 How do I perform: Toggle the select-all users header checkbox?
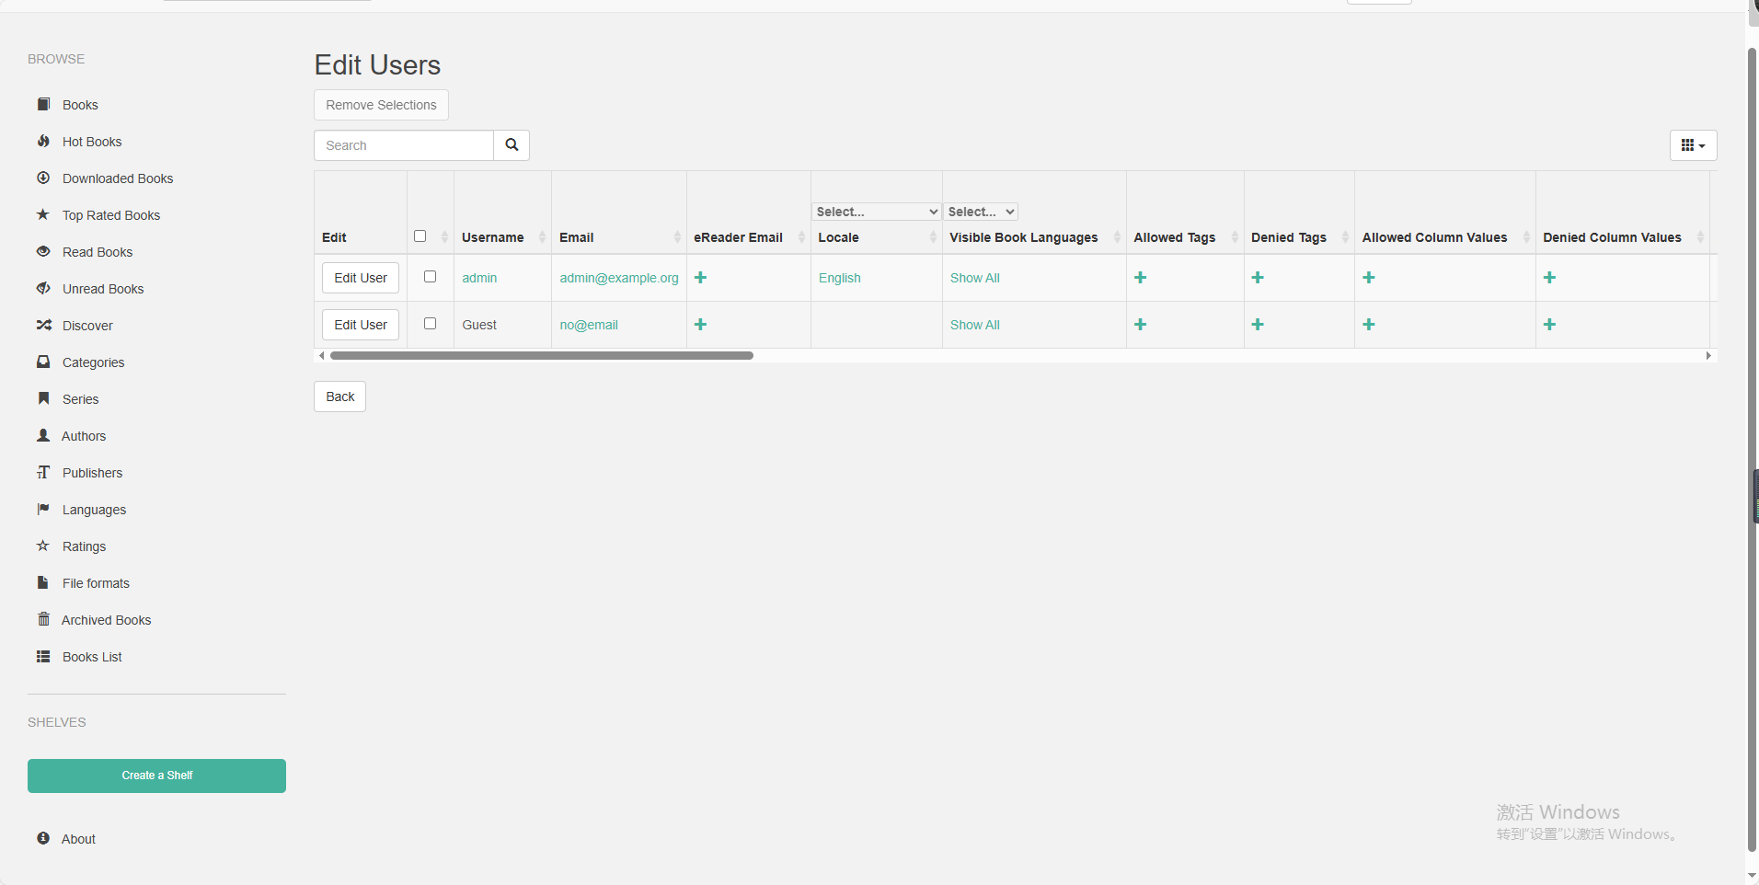tap(420, 236)
